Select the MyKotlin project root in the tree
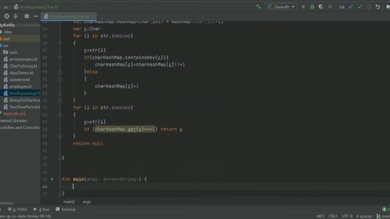Image resolution: width=390 pixels, height=219 pixels. pos(7,25)
